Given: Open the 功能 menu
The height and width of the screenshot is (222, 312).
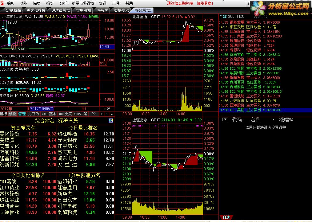Looking at the screenshot, I should (x=23, y=3).
